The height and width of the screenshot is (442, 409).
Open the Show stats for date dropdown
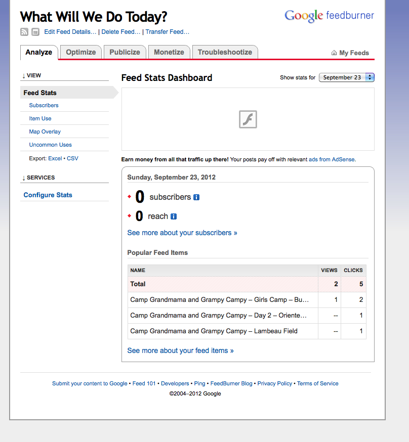347,77
